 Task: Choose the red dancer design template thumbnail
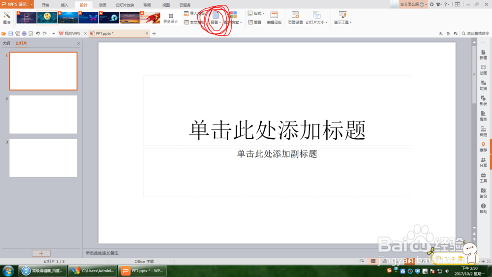coord(150,18)
